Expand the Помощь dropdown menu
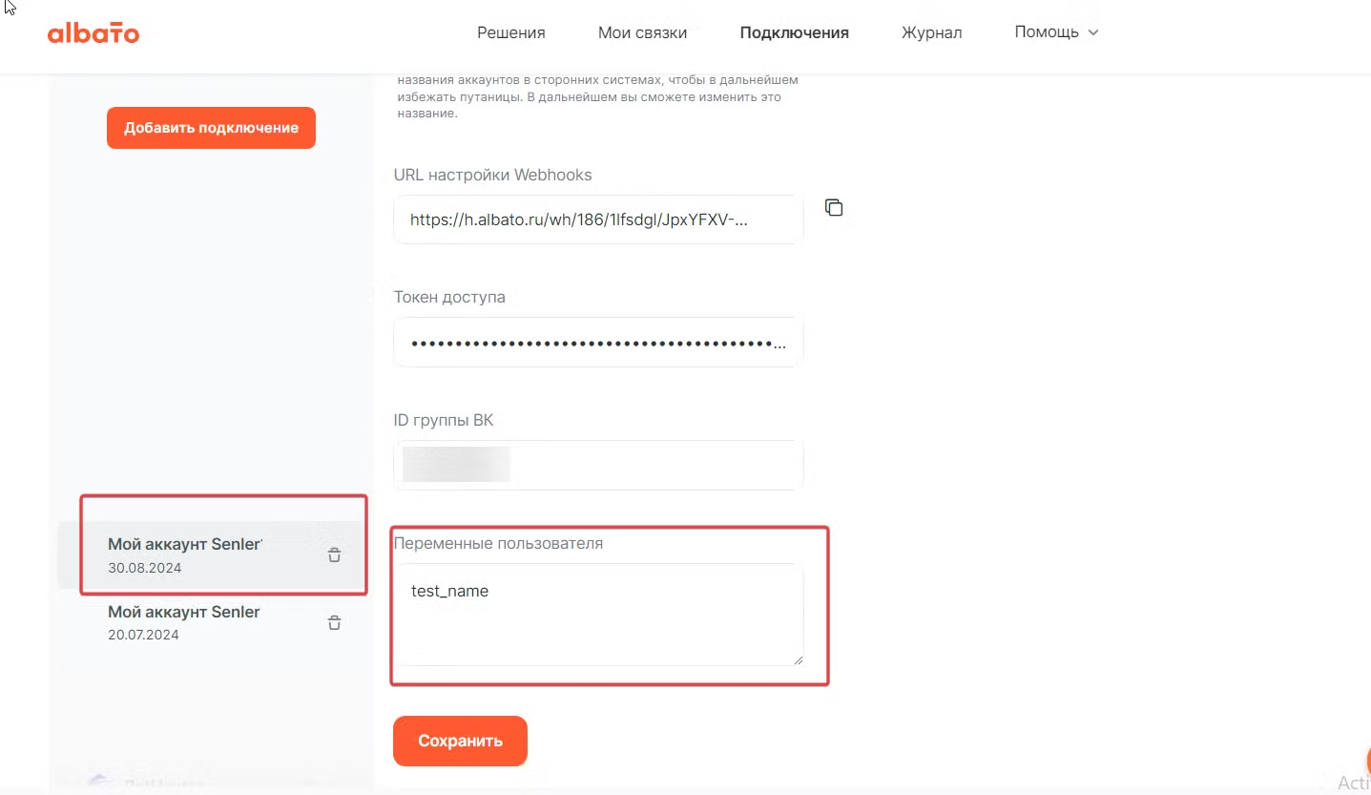 tap(1056, 32)
